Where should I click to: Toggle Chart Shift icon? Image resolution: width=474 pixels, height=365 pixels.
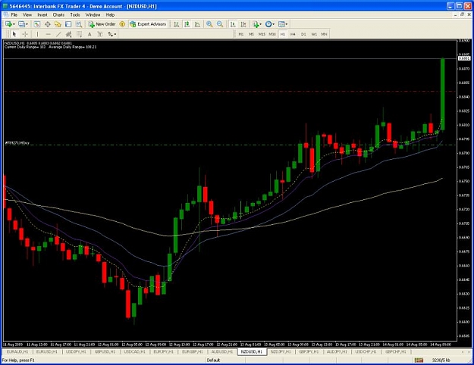tap(243, 24)
